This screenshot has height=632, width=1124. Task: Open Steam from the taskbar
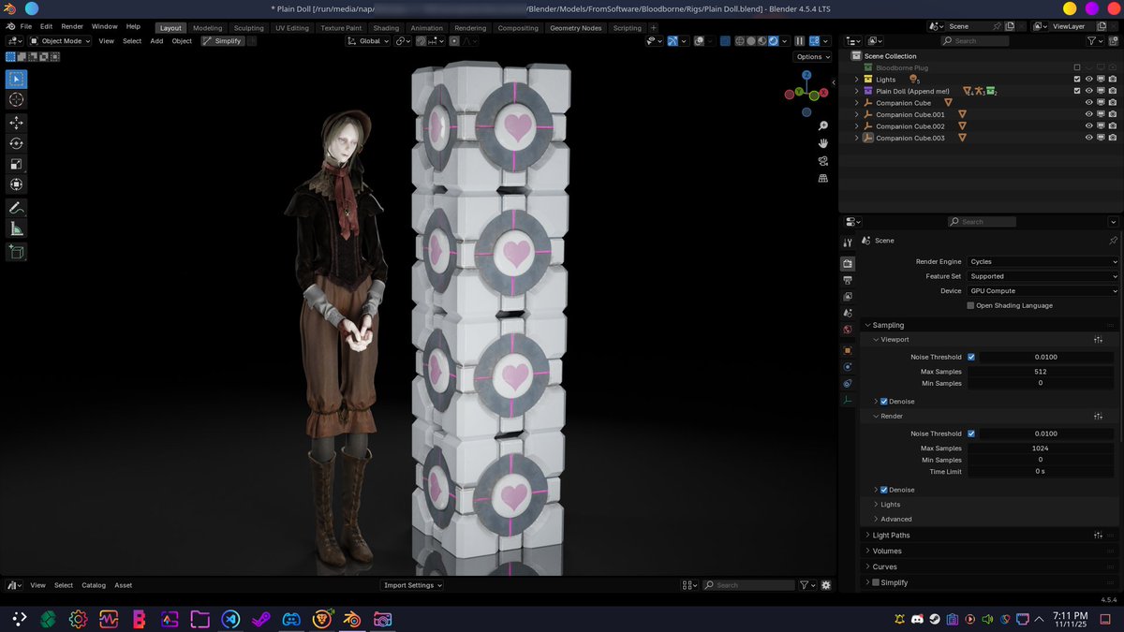click(261, 619)
